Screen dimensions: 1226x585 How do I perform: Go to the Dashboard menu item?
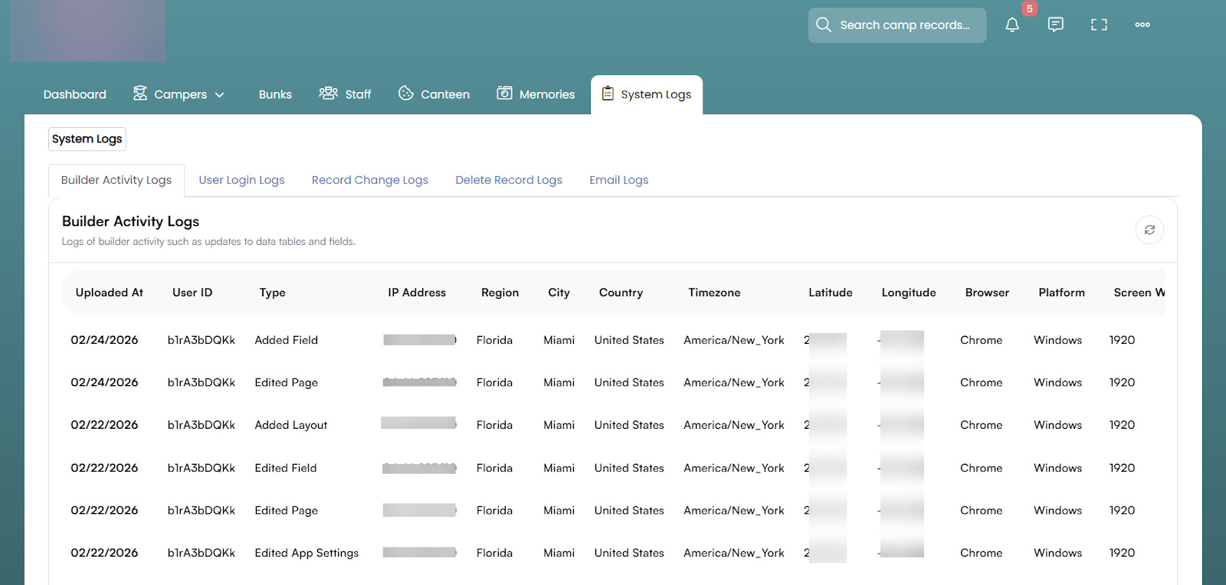tap(74, 94)
